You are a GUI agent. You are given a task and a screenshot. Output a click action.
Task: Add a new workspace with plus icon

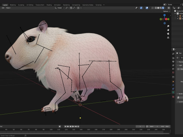(104, 5)
